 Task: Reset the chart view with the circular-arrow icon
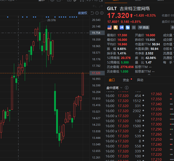[x=92, y=13]
